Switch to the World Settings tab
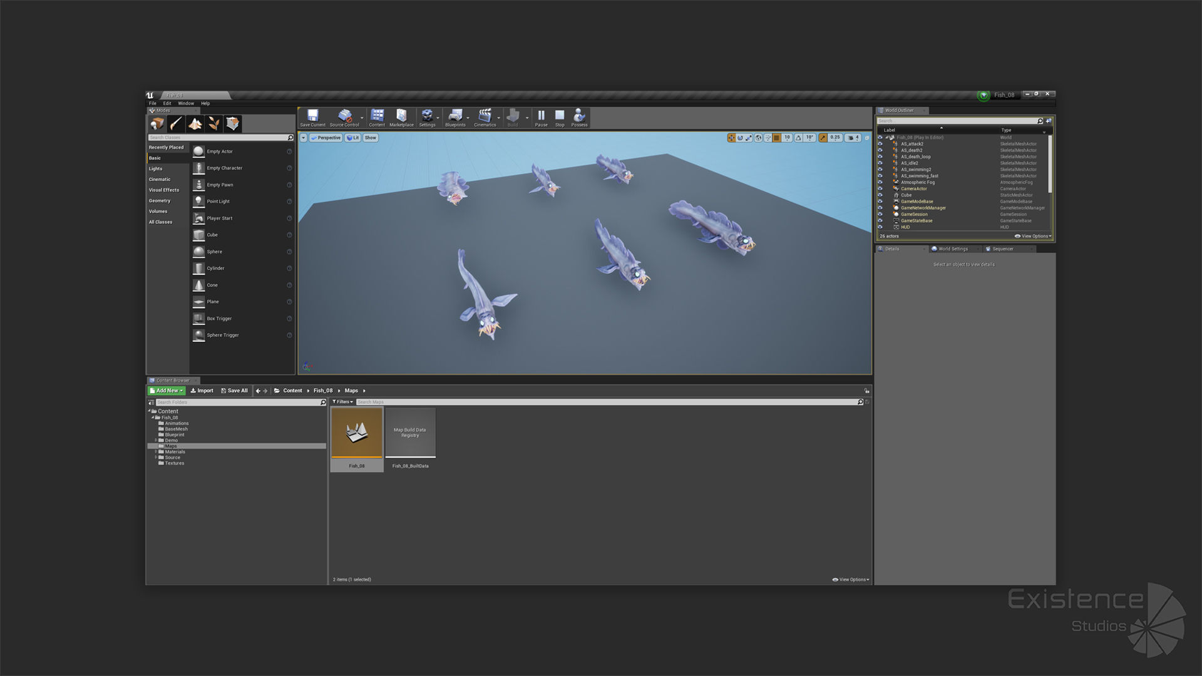1202x676 pixels. 952,248
